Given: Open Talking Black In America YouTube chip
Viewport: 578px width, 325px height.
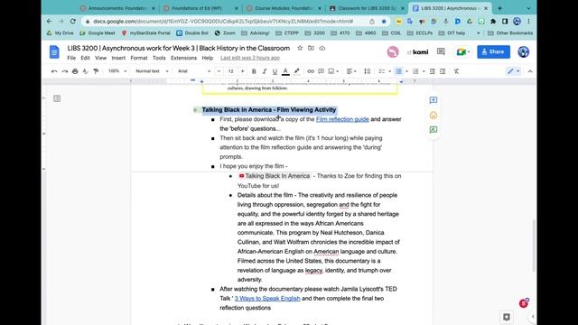Looking at the screenshot, I should tap(275, 176).
